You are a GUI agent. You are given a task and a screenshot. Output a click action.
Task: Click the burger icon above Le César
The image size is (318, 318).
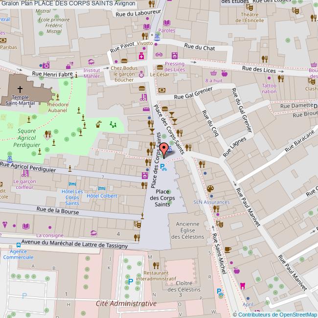click(160, 67)
